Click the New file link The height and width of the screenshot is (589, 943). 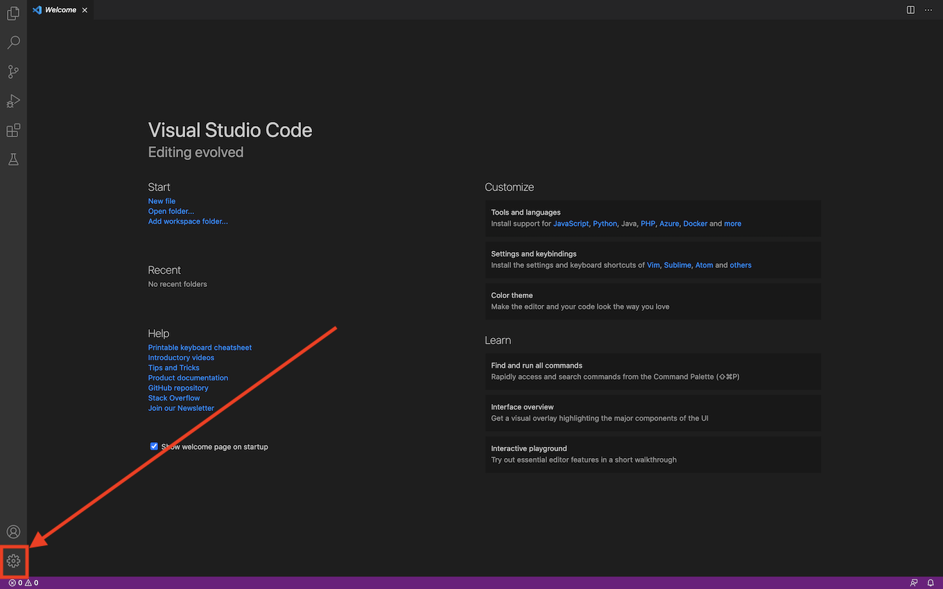pyautogui.click(x=162, y=201)
